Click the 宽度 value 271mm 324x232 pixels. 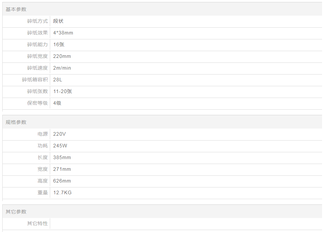point(62,169)
